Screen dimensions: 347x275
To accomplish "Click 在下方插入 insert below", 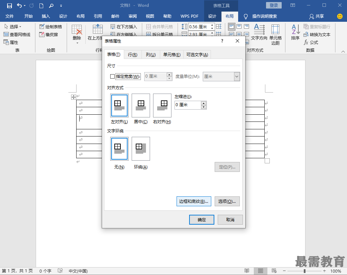I will pos(124,27).
